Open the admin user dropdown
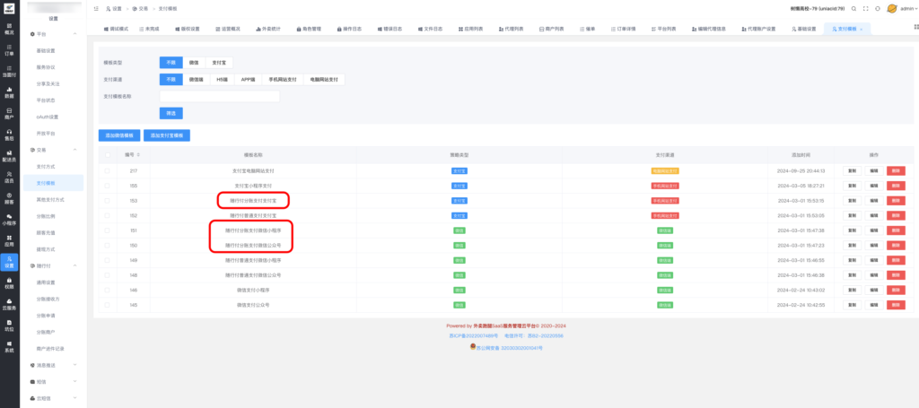The height and width of the screenshot is (408, 919). [x=900, y=8]
